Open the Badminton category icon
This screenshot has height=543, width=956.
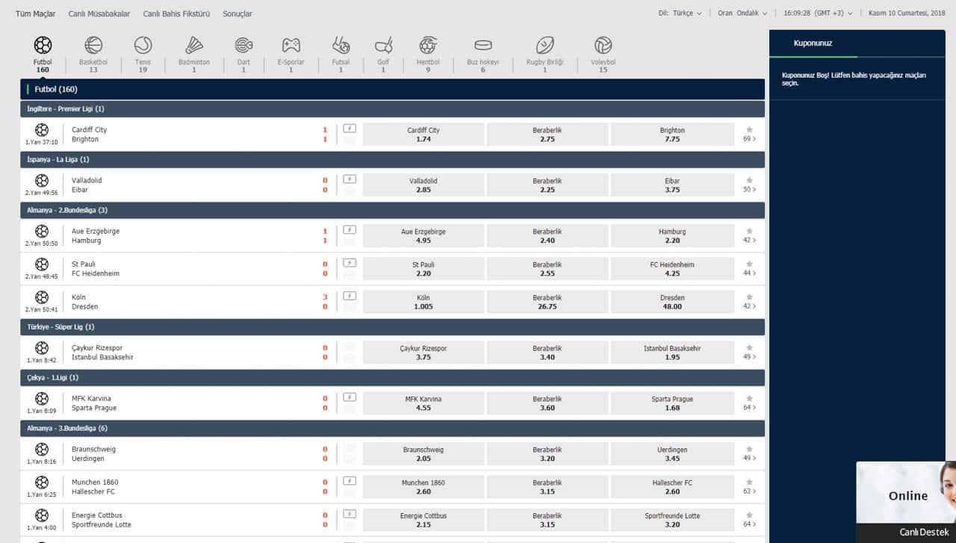(x=194, y=46)
